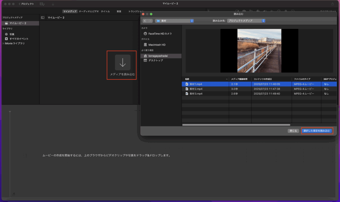This screenshot has width=340, height=202.
Task: Select konagayashadai home folder in the sidebar
Action: click(x=161, y=56)
